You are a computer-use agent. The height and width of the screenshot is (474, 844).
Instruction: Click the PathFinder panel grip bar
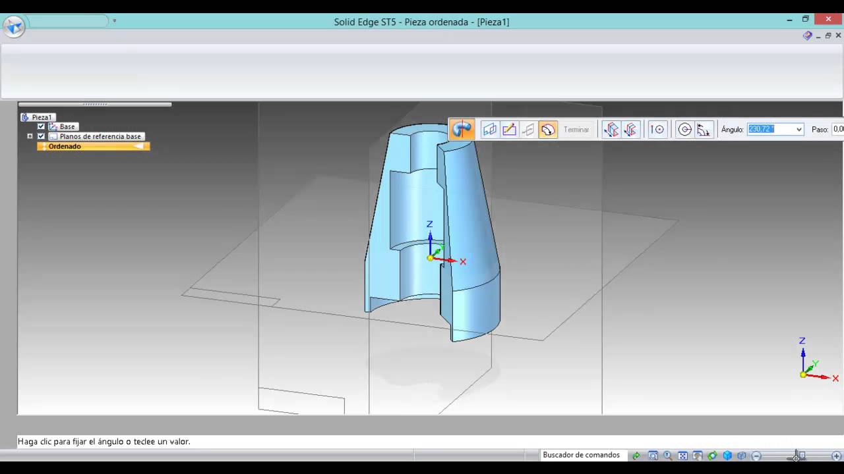[x=95, y=104]
